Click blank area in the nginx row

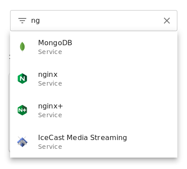(117, 79)
